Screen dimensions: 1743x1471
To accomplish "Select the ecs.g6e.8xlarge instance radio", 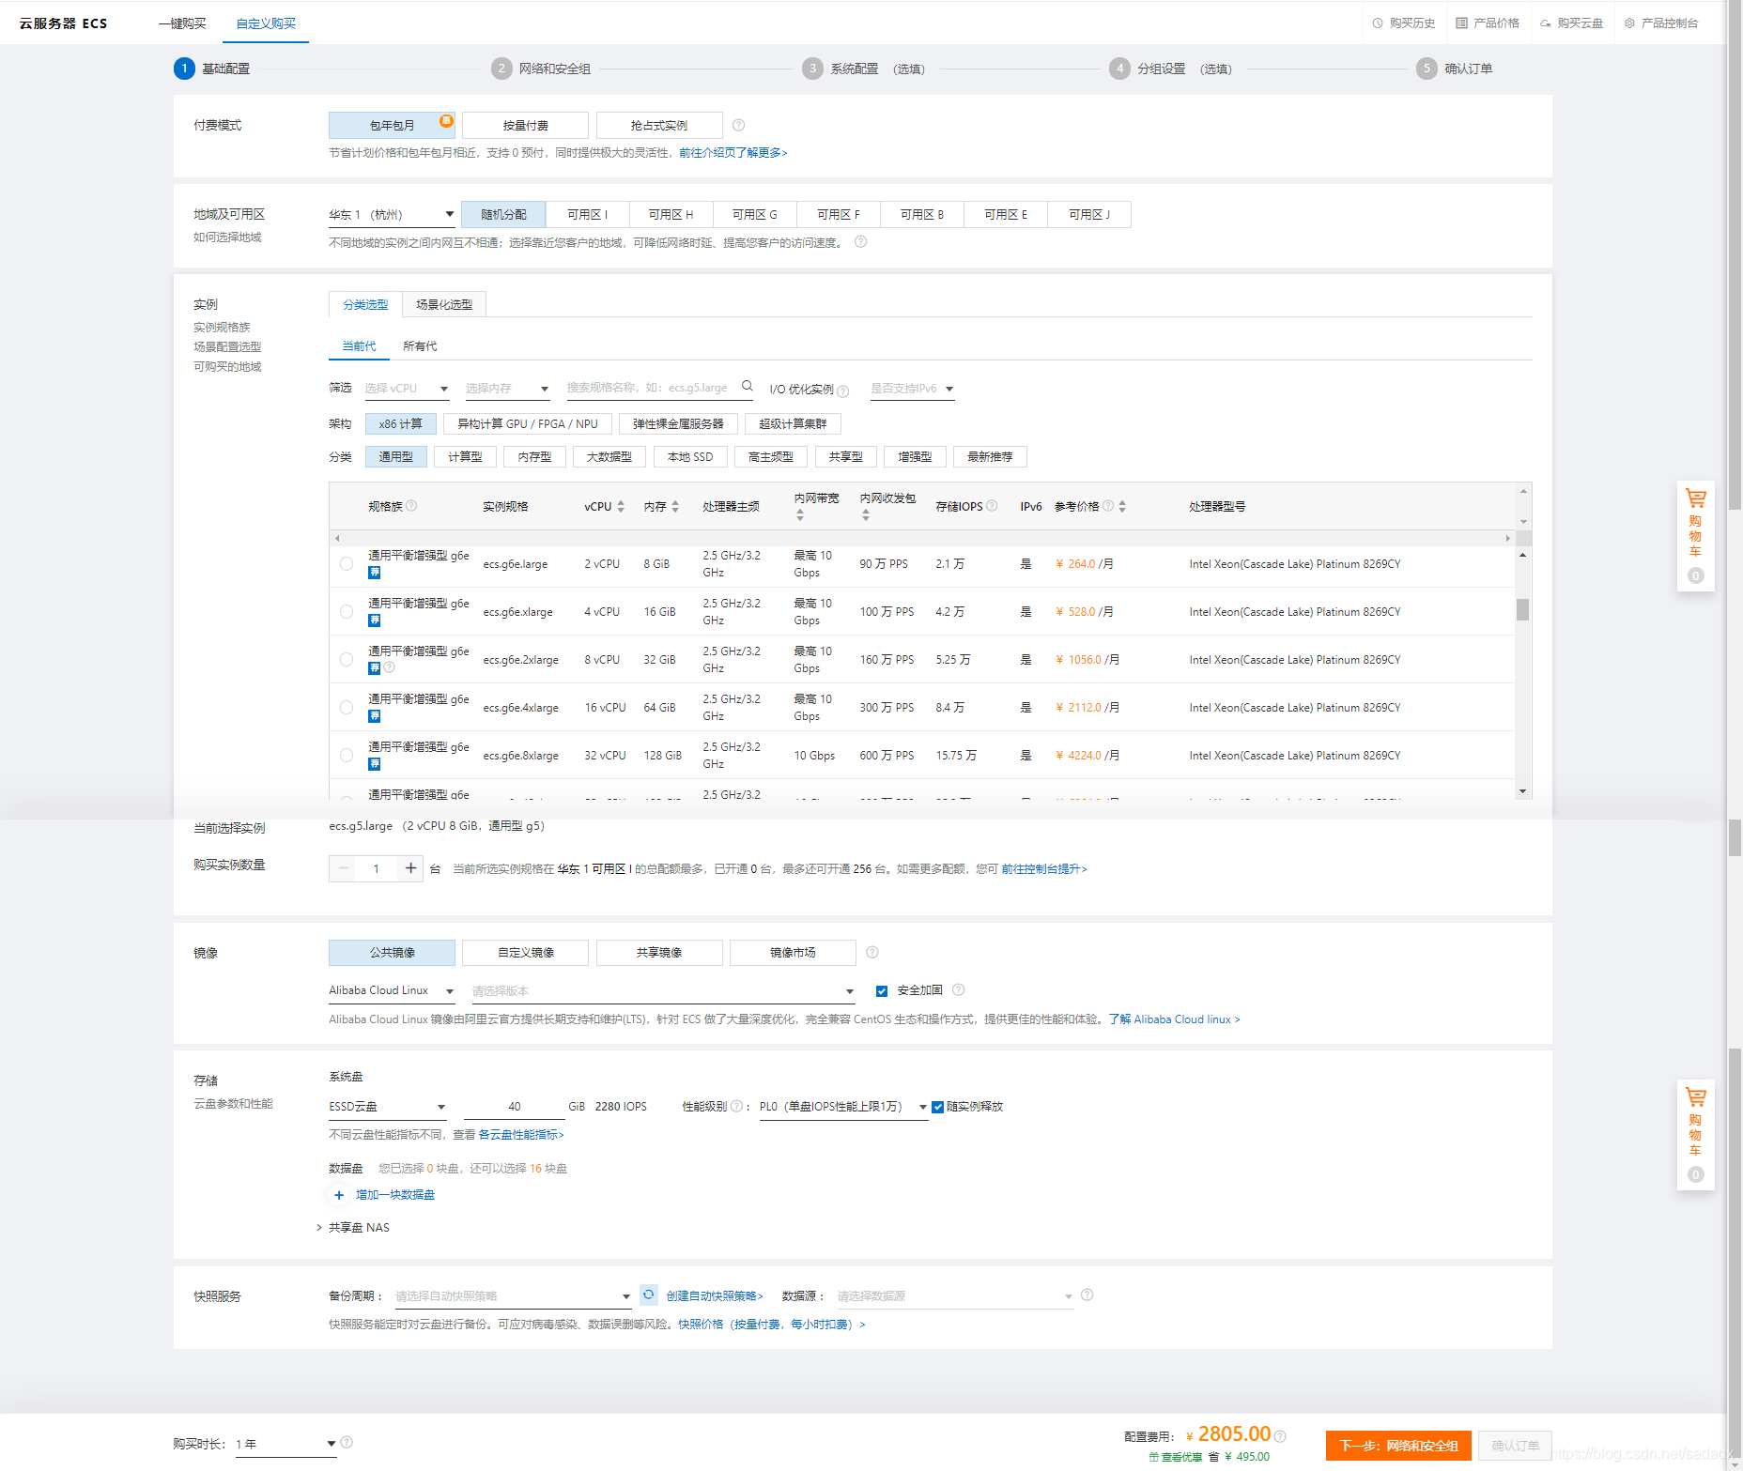I will 347,756.
